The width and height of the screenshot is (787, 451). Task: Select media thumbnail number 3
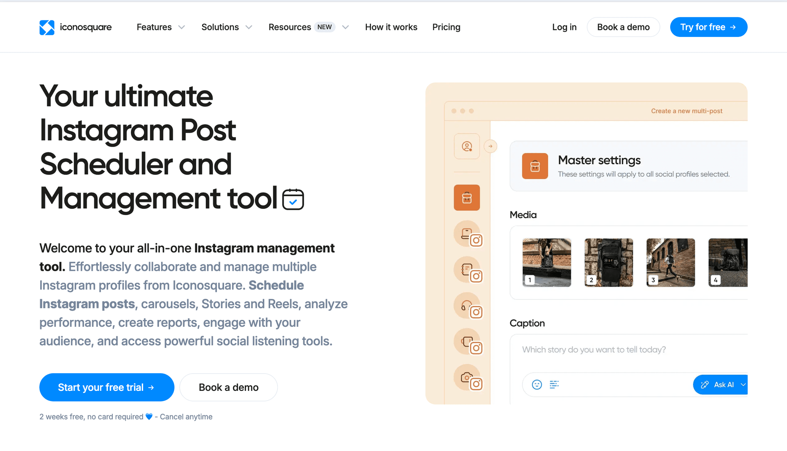click(x=671, y=263)
